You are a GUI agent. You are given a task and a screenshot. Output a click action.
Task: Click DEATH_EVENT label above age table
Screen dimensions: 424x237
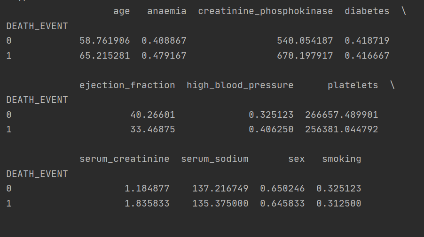pyautogui.click(x=37, y=26)
